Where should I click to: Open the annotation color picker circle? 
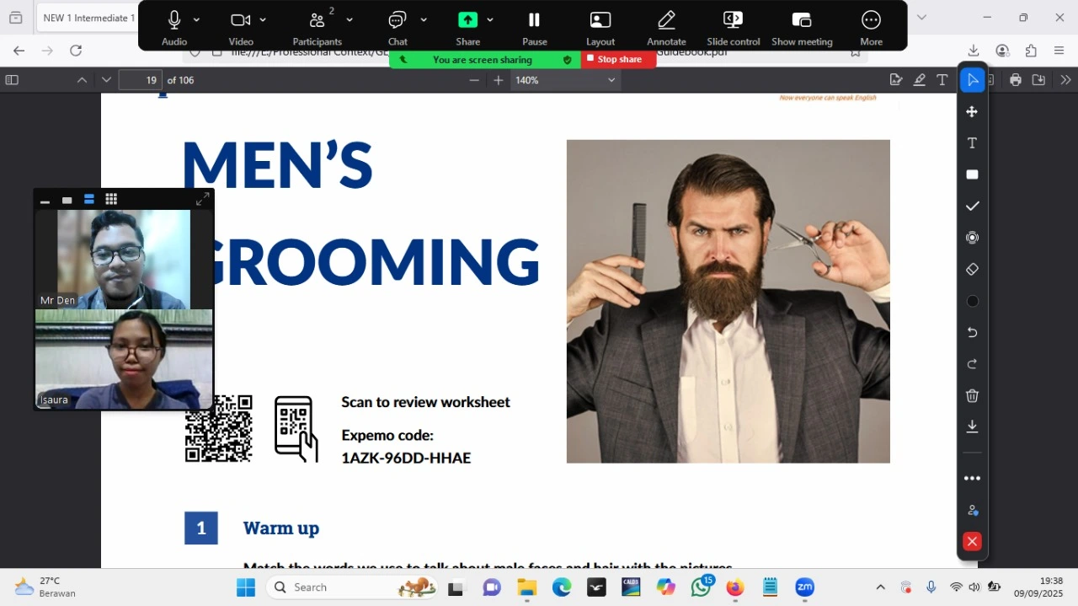click(x=972, y=301)
